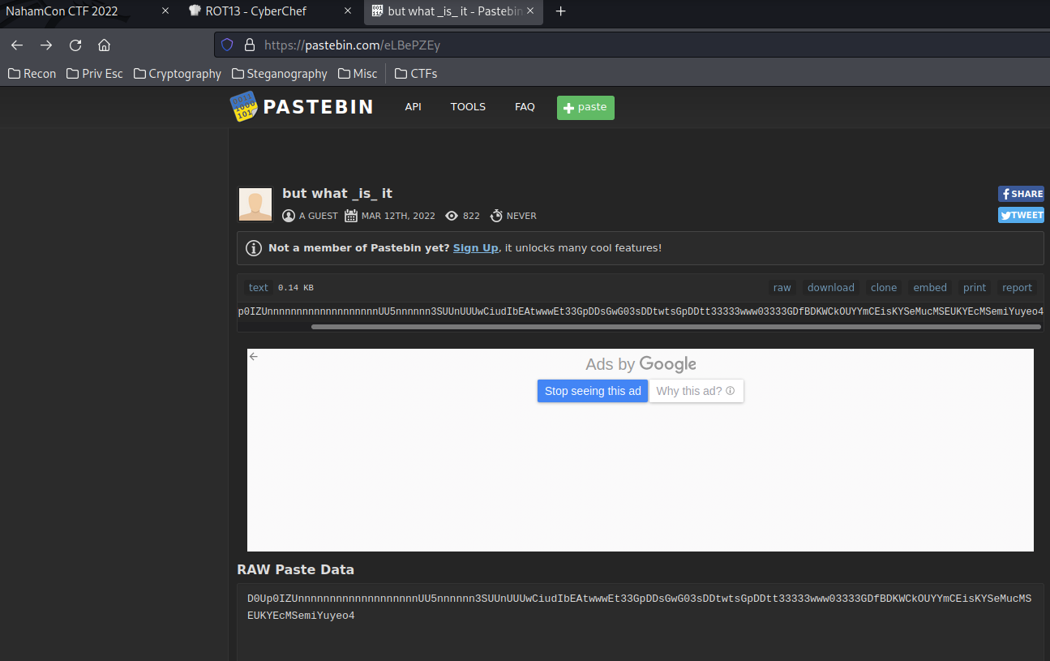Click the browser back arrow
The height and width of the screenshot is (661, 1050).
click(17, 45)
